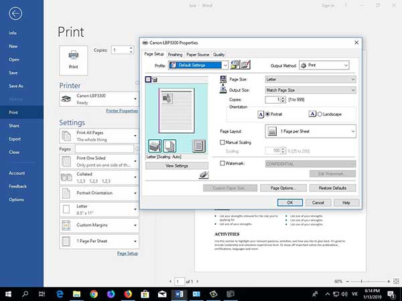Click the small printer icon above preview
402x301 pixels.
[155, 80]
